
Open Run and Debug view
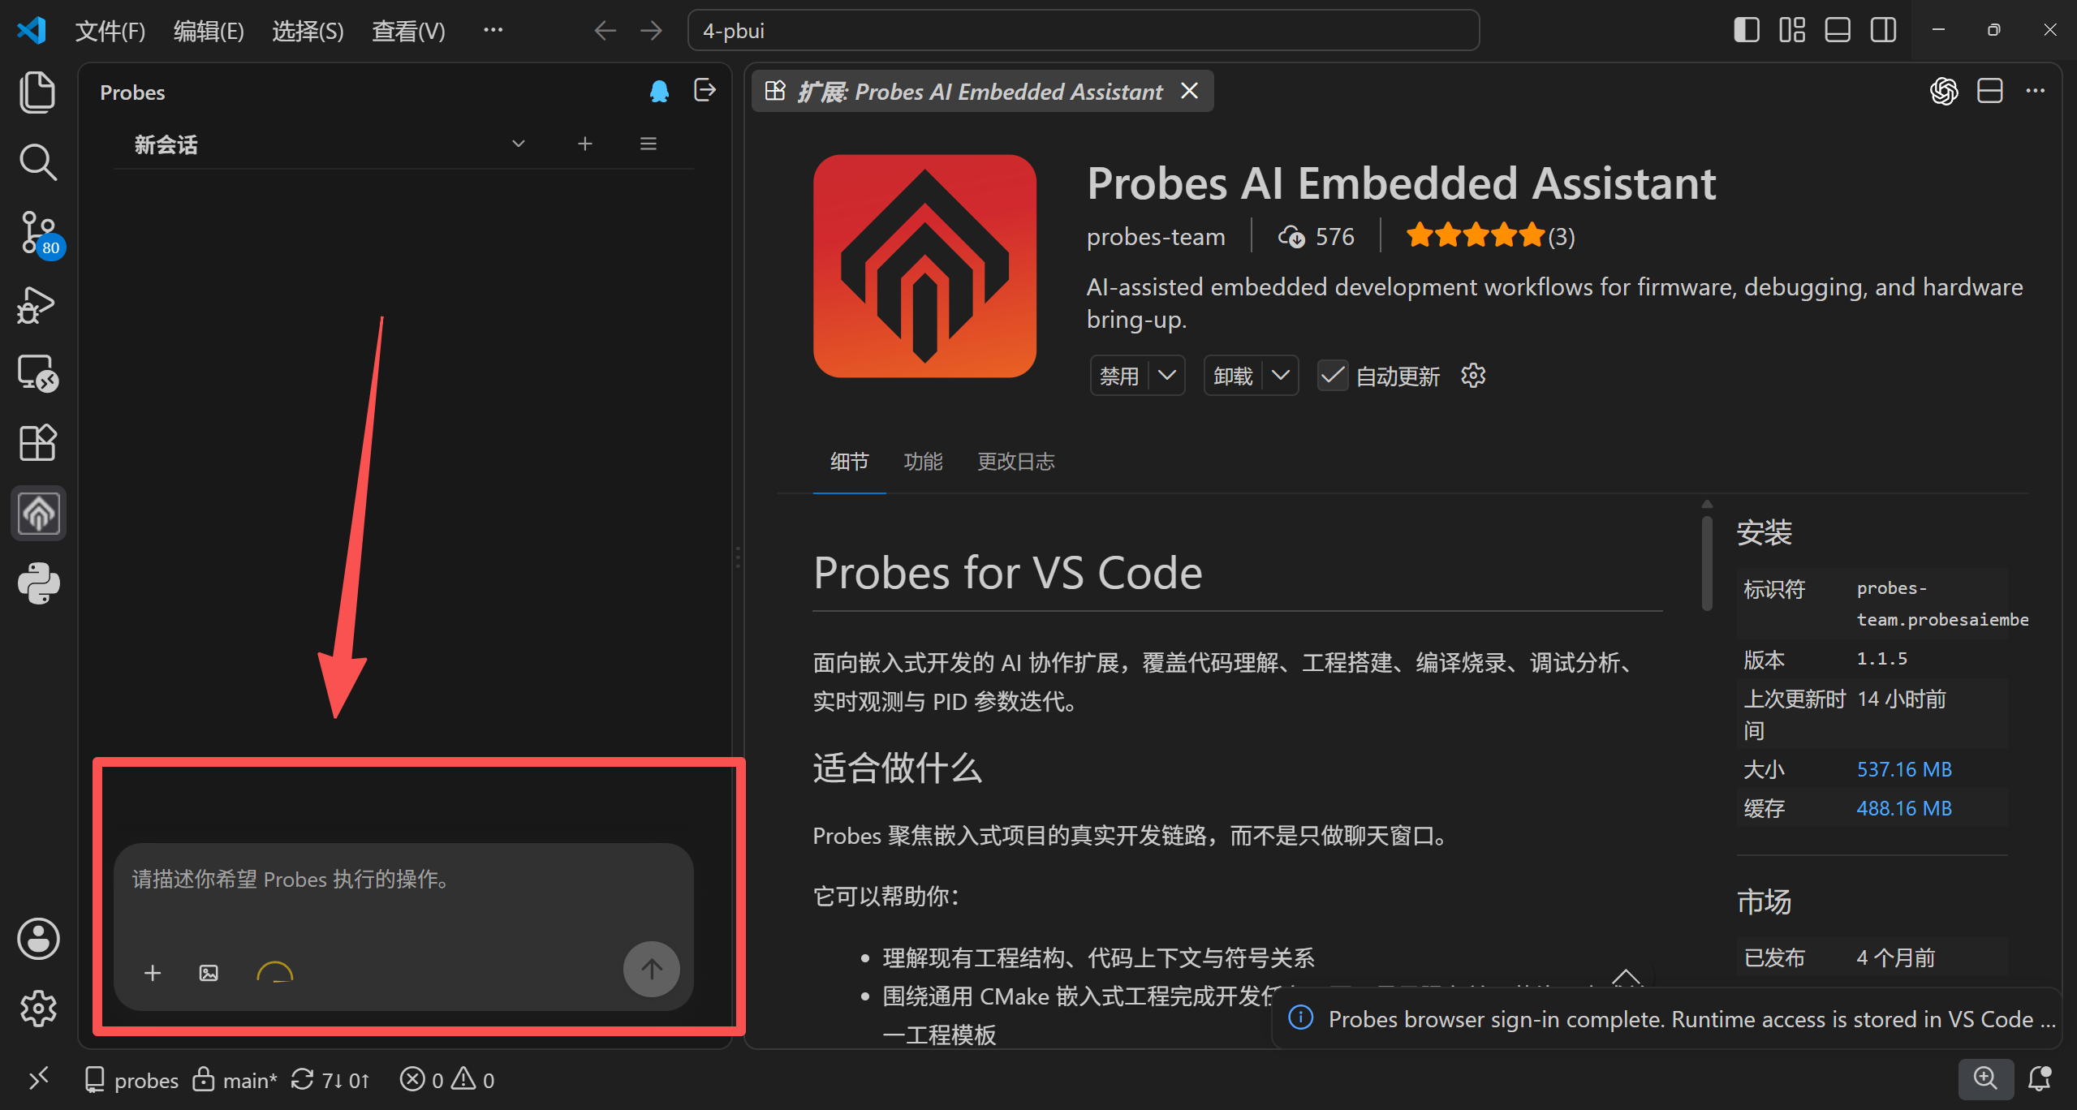[37, 304]
